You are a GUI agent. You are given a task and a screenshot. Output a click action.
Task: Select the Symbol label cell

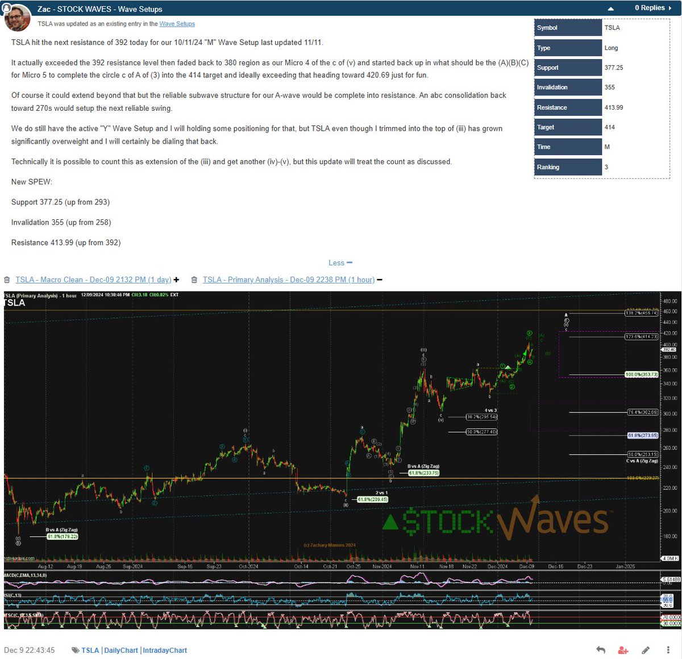point(568,28)
